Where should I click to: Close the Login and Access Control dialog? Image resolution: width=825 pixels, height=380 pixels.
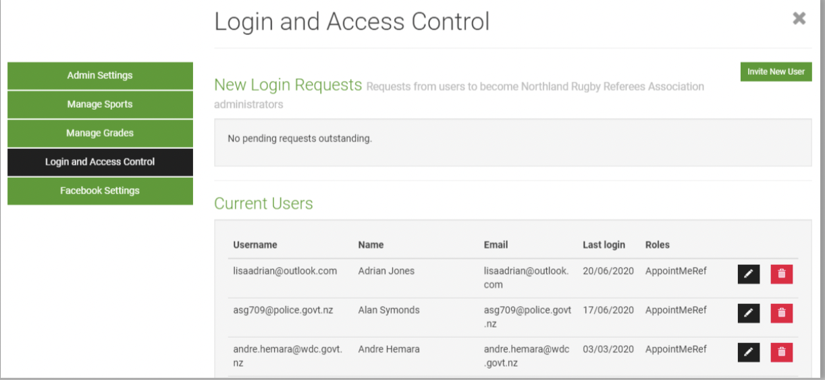tap(799, 19)
